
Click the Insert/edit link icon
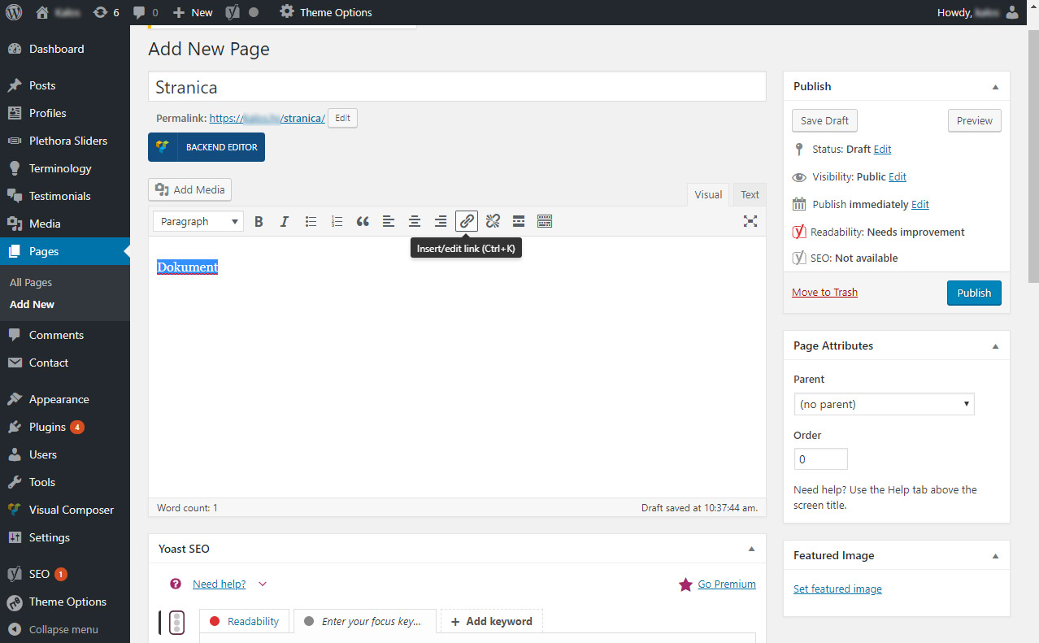pos(467,221)
